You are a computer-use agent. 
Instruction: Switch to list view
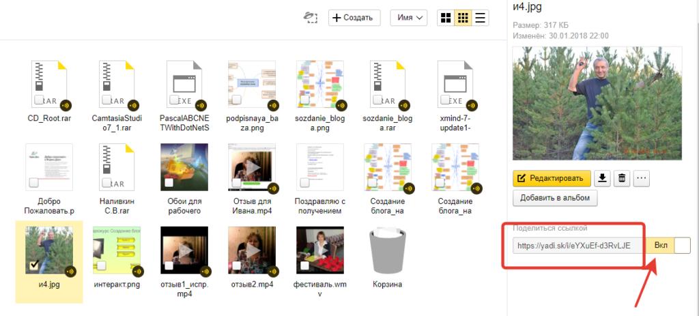[x=481, y=18]
